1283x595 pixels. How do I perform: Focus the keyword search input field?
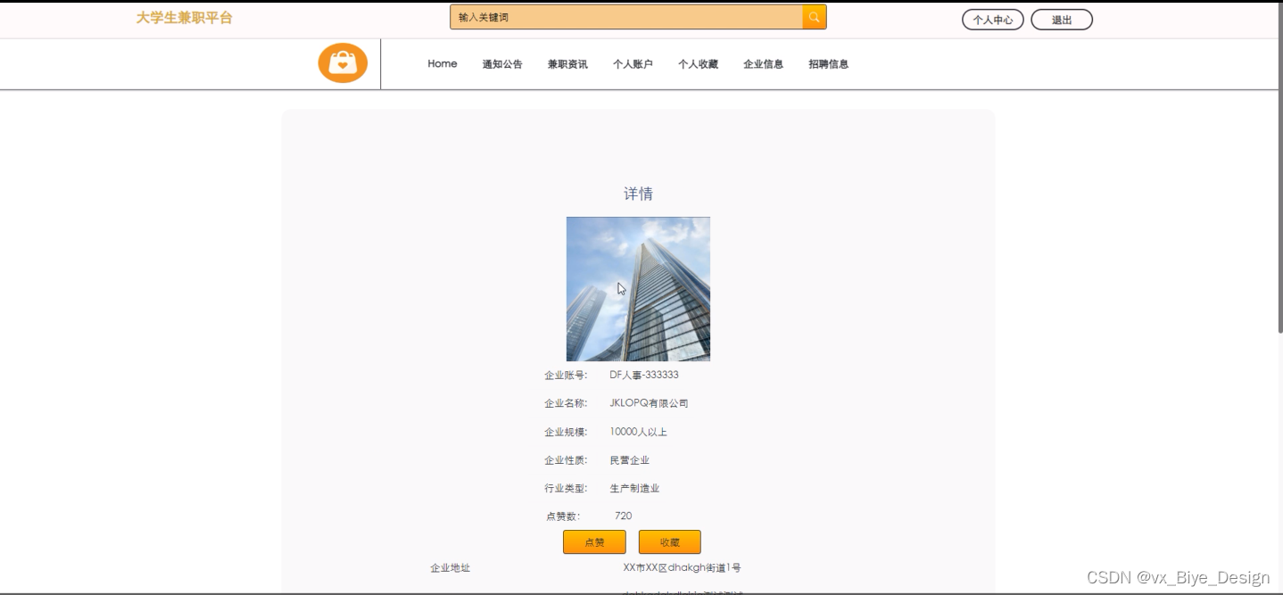point(626,17)
